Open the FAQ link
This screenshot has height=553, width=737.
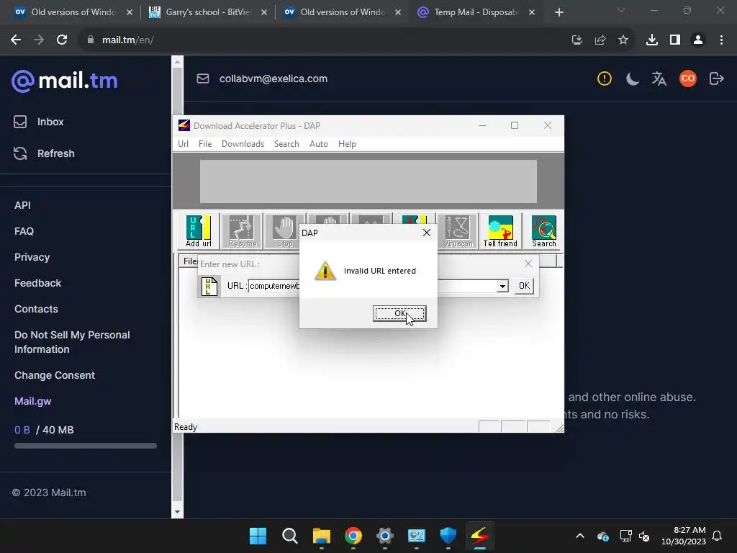pos(24,231)
